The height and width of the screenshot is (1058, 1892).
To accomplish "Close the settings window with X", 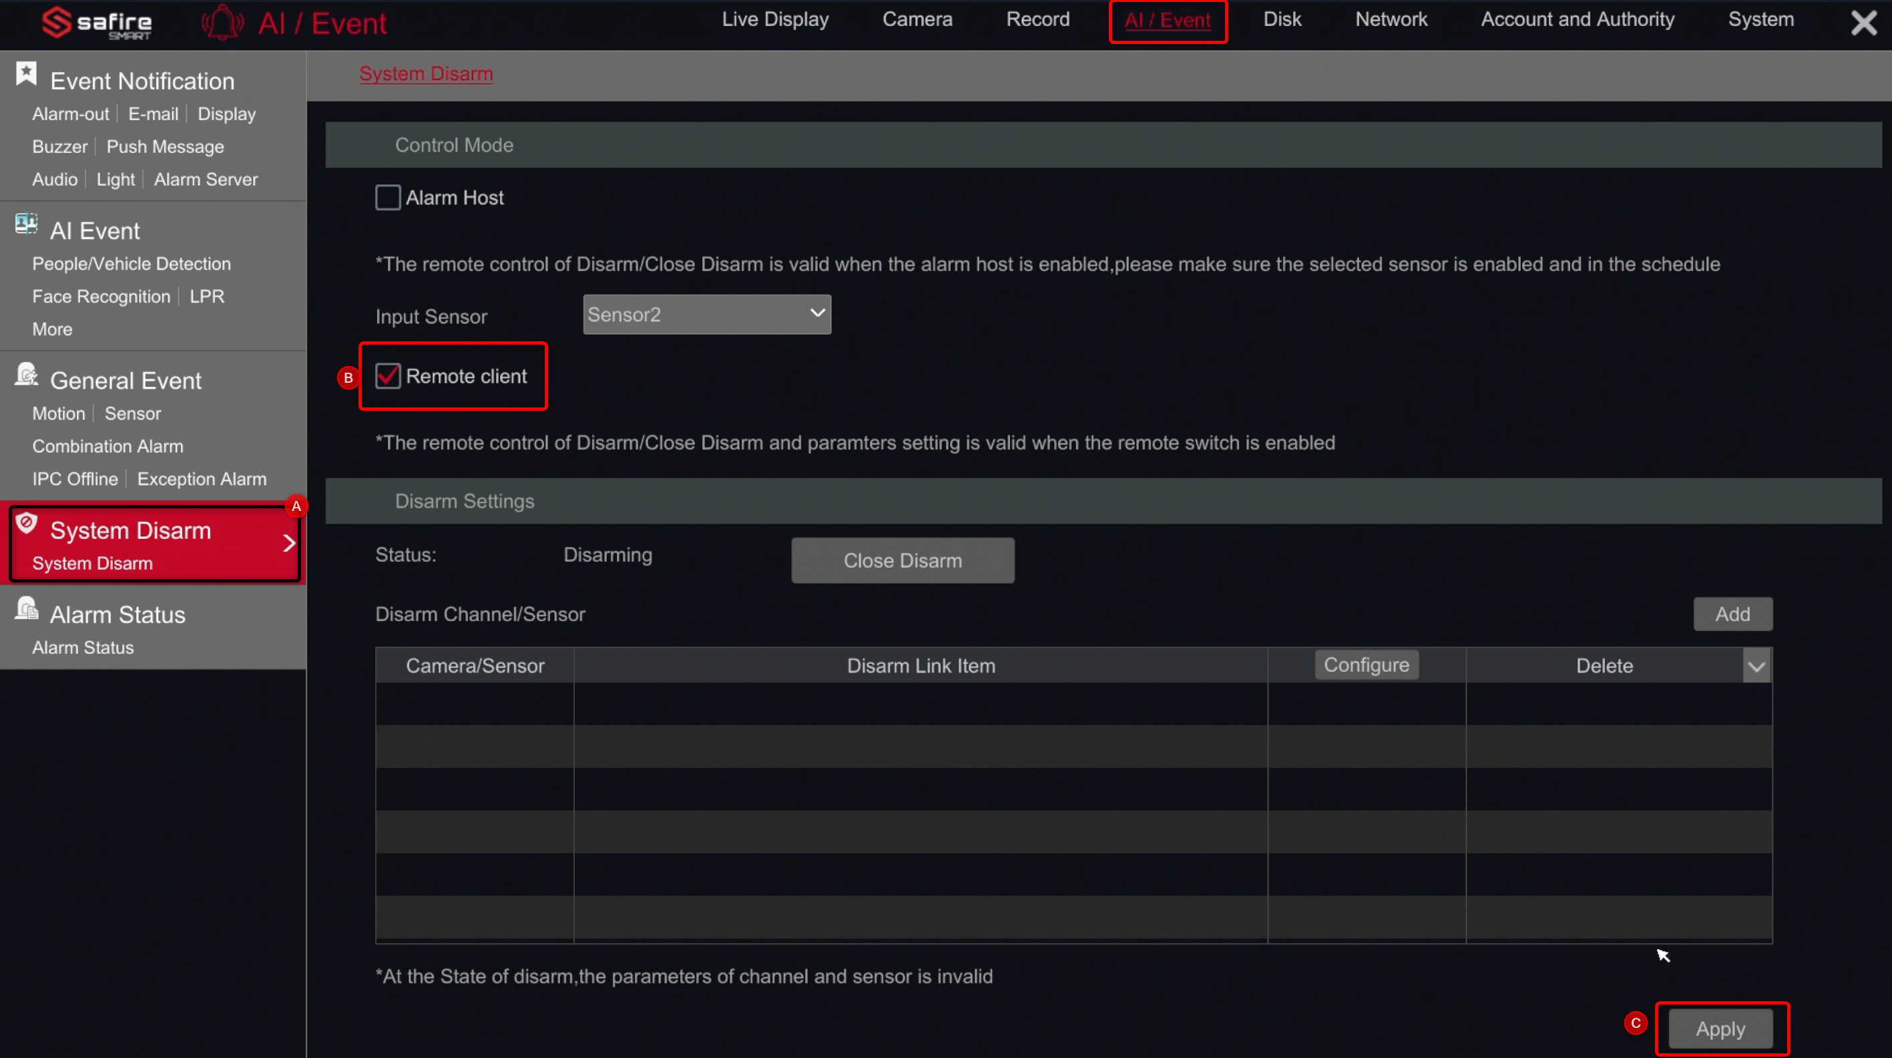I will point(1863,23).
